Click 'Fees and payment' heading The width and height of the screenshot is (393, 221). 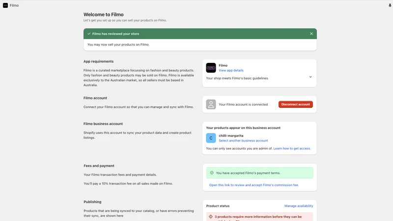[x=99, y=166]
